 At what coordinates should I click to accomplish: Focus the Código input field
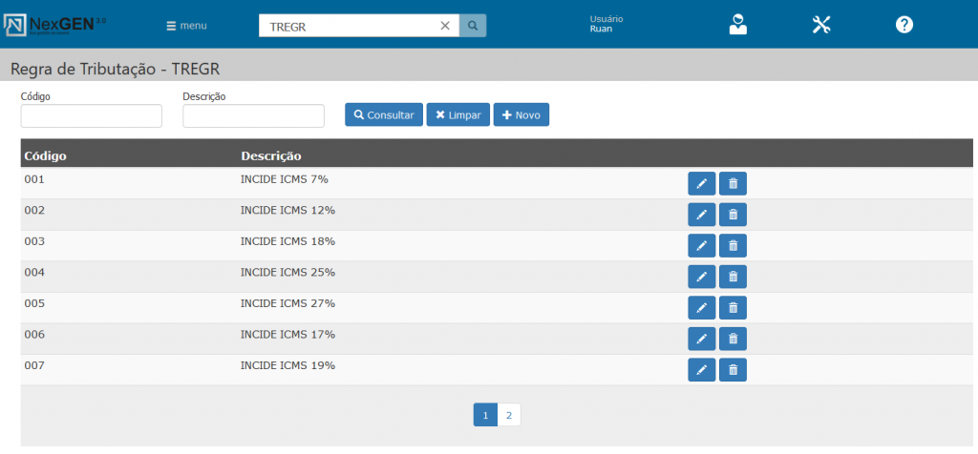(92, 115)
